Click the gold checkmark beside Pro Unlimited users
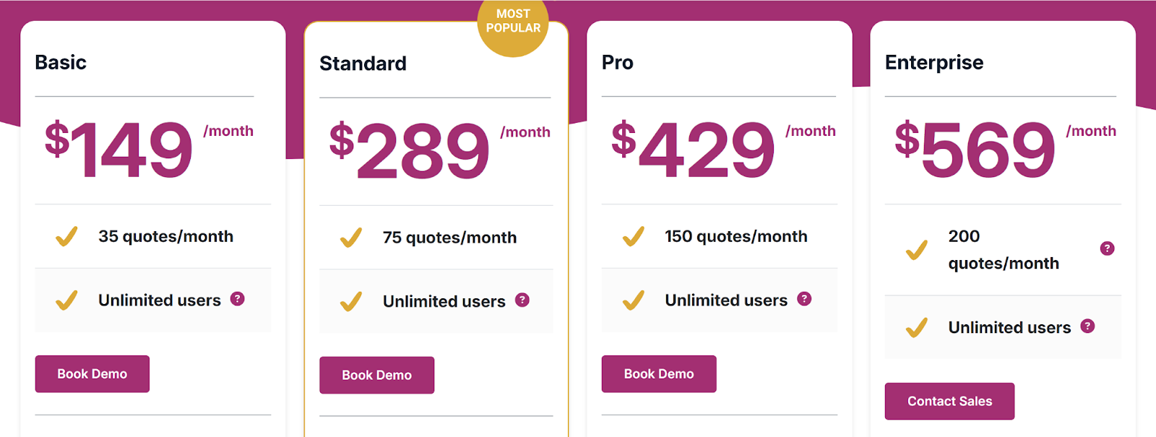Viewport: 1156px width, 437px height. tap(634, 298)
